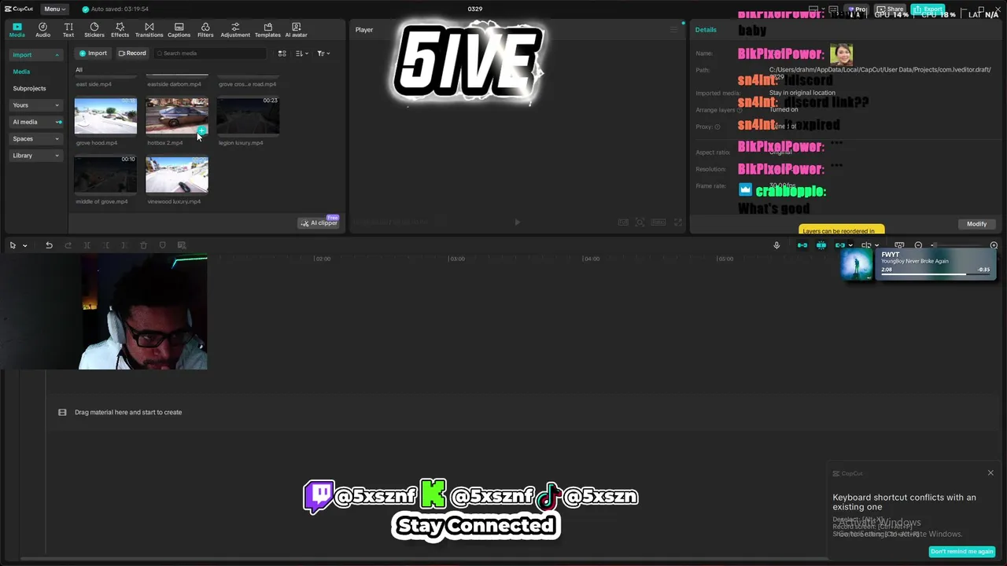Click the Record button
The width and height of the screenshot is (1007, 566).
pyautogui.click(x=132, y=53)
